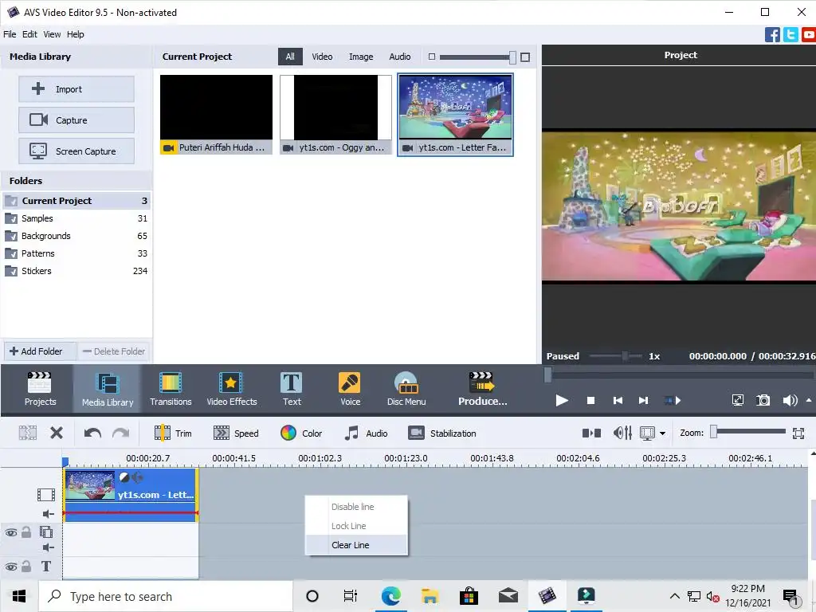Viewport: 816px width, 612px height.
Task: Open the Transitions panel
Action: [x=171, y=389]
